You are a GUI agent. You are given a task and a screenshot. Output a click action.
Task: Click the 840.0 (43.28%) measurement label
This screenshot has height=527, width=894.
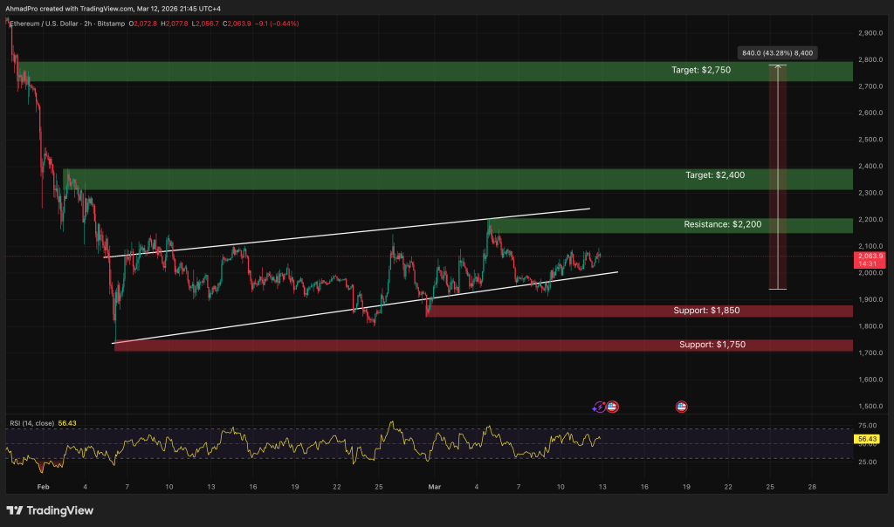point(777,53)
